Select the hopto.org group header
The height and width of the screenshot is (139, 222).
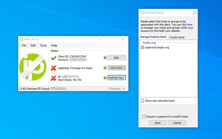pos(149,42)
